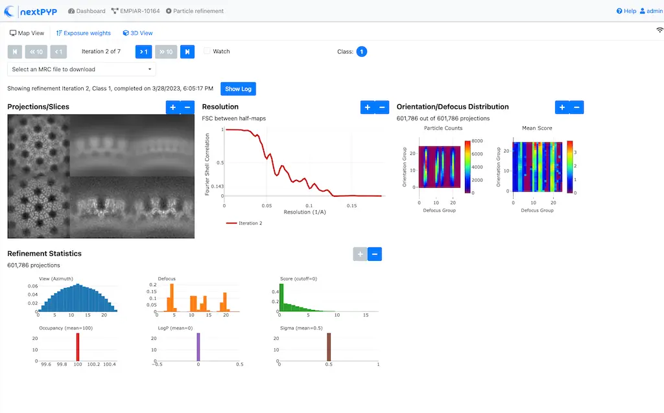Go forward one iteration
The image size is (664, 413).
[143, 52]
